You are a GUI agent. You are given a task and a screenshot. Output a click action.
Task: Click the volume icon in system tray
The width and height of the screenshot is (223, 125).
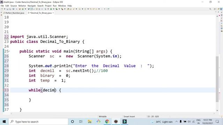point(189,122)
